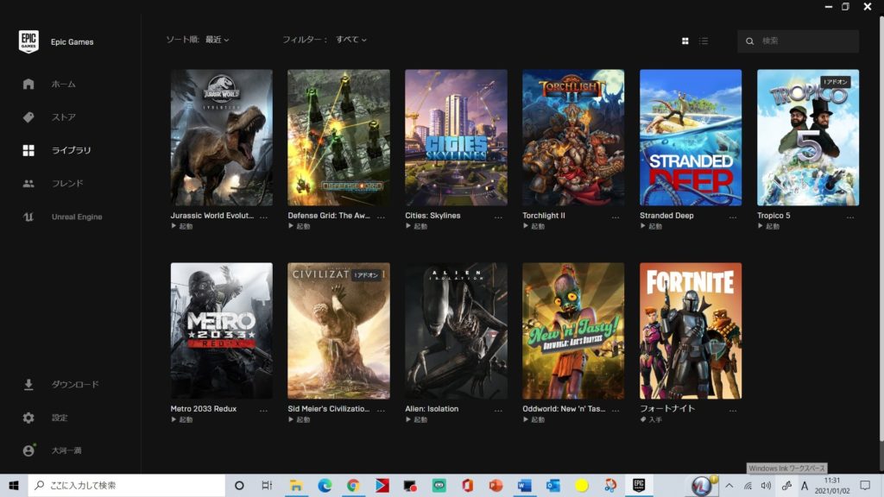
Task: Select the Cities: Skylines cover art
Action: [x=456, y=137]
